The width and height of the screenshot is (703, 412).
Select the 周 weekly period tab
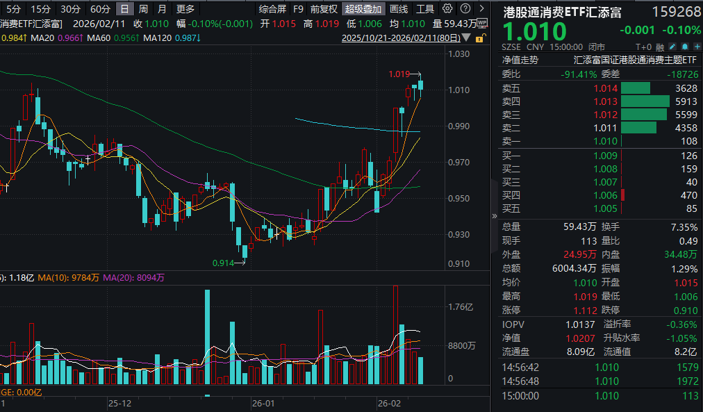click(143, 9)
